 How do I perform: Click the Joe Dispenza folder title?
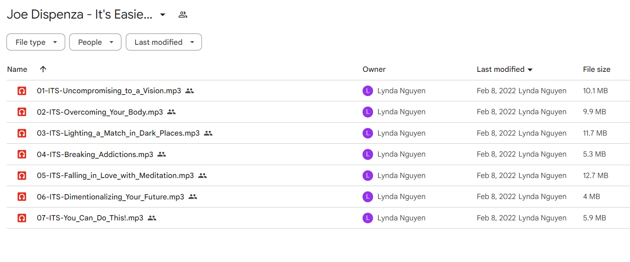coord(80,15)
